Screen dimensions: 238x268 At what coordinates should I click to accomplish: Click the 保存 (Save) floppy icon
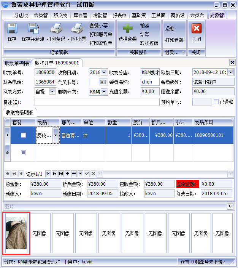click(12, 29)
